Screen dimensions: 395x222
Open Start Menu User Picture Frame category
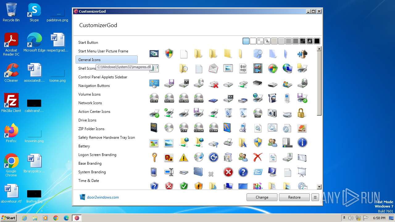click(103, 51)
